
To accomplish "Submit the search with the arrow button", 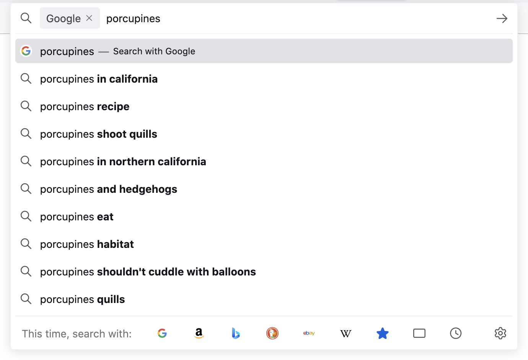I will coord(502,18).
